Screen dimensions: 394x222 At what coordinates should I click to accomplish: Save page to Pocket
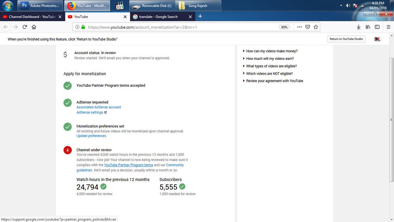tap(308, 27)
